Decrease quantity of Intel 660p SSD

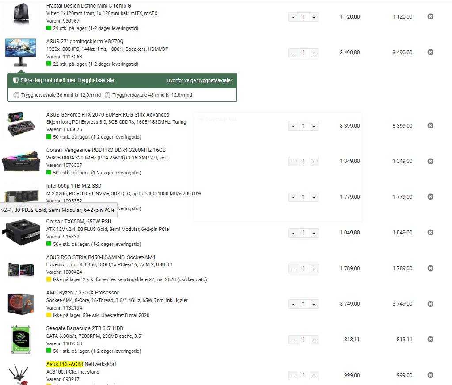click(x=293, y=197)
